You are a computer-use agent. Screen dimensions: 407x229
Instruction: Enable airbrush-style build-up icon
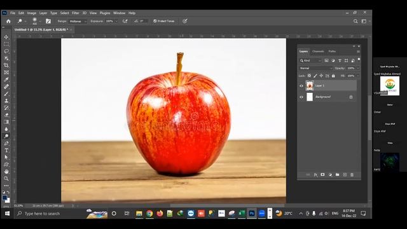point(125,21)
